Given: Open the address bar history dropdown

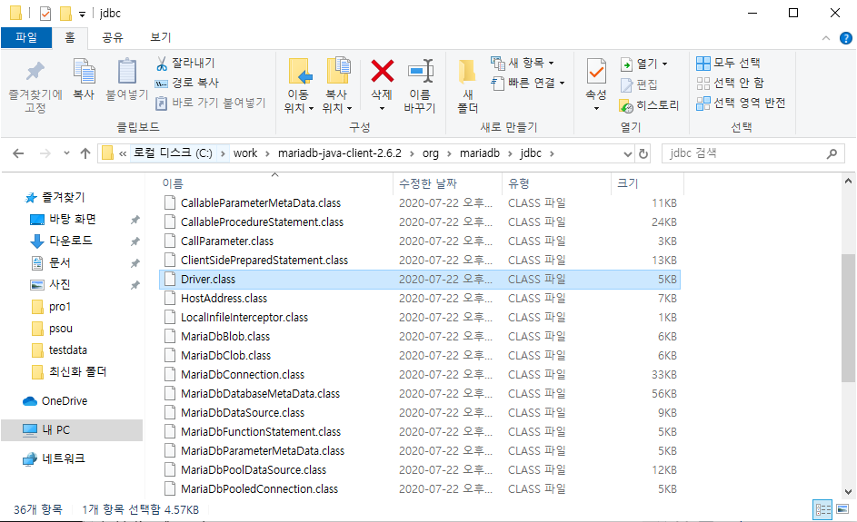Looking at the screenshot, I should tap(628, 154).
